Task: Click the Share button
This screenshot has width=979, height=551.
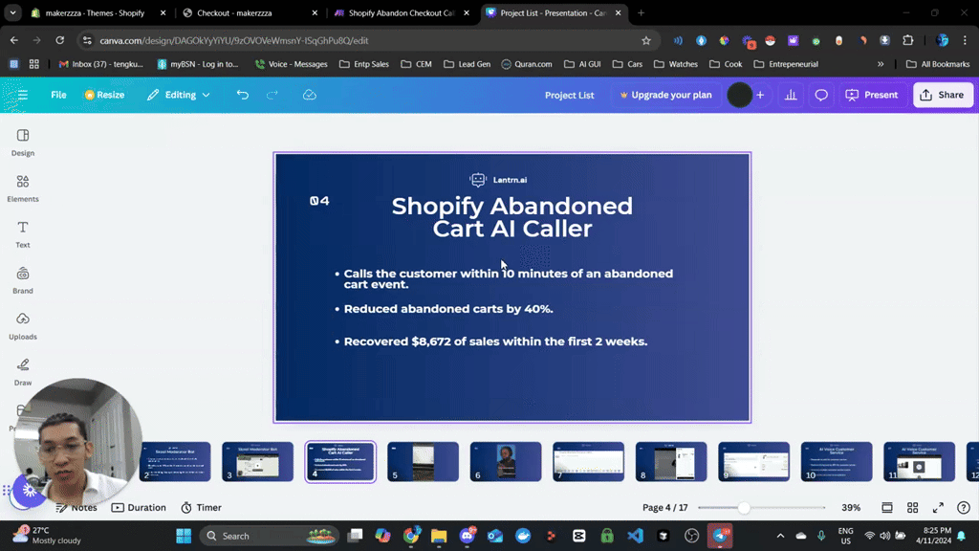Action: pos(943,95)
